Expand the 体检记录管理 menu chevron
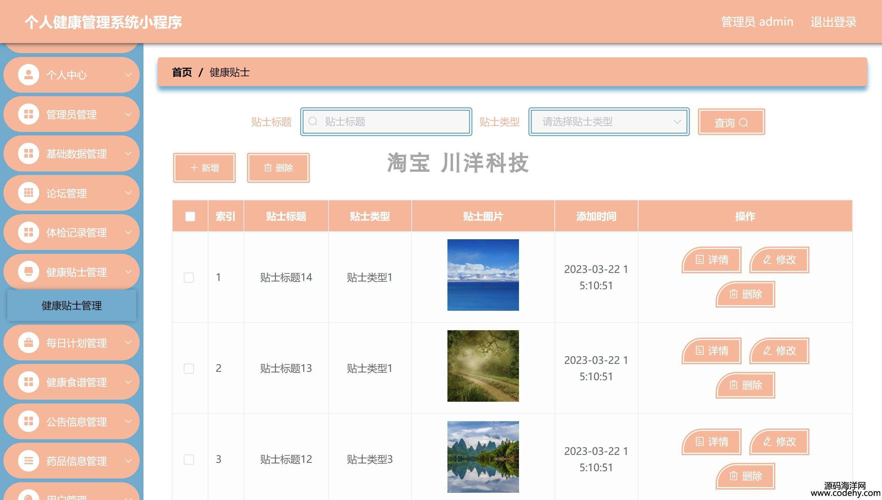 click(128, 232)
